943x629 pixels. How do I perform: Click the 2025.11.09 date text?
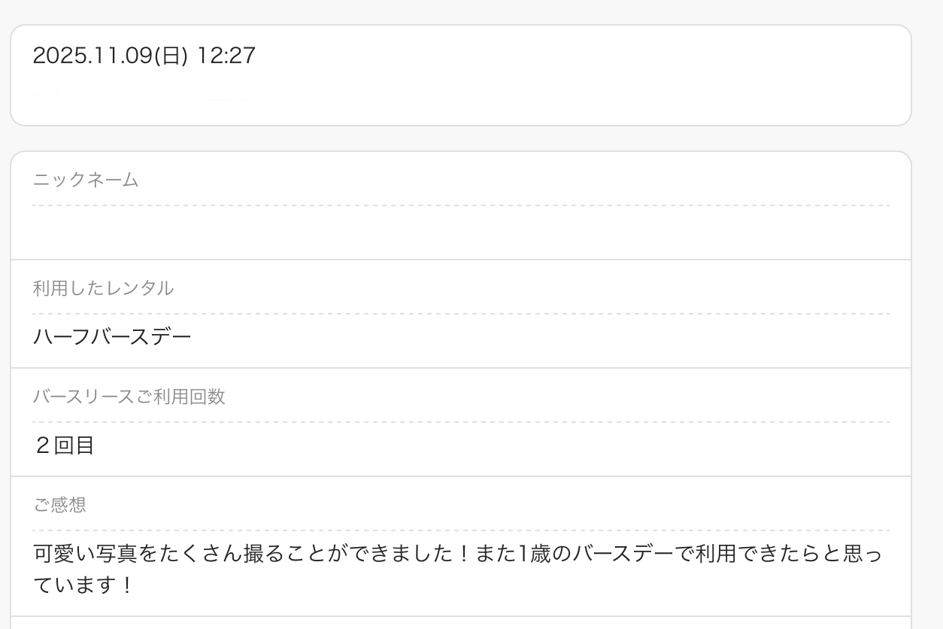click(92, 56)
